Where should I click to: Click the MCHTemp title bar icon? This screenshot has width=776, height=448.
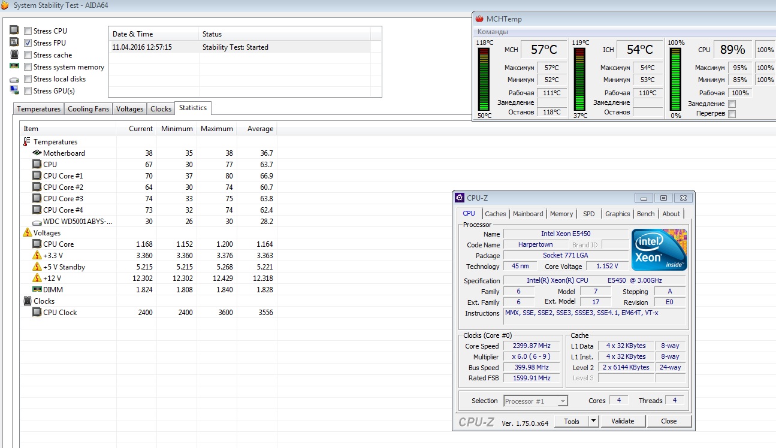pos(479,19)
